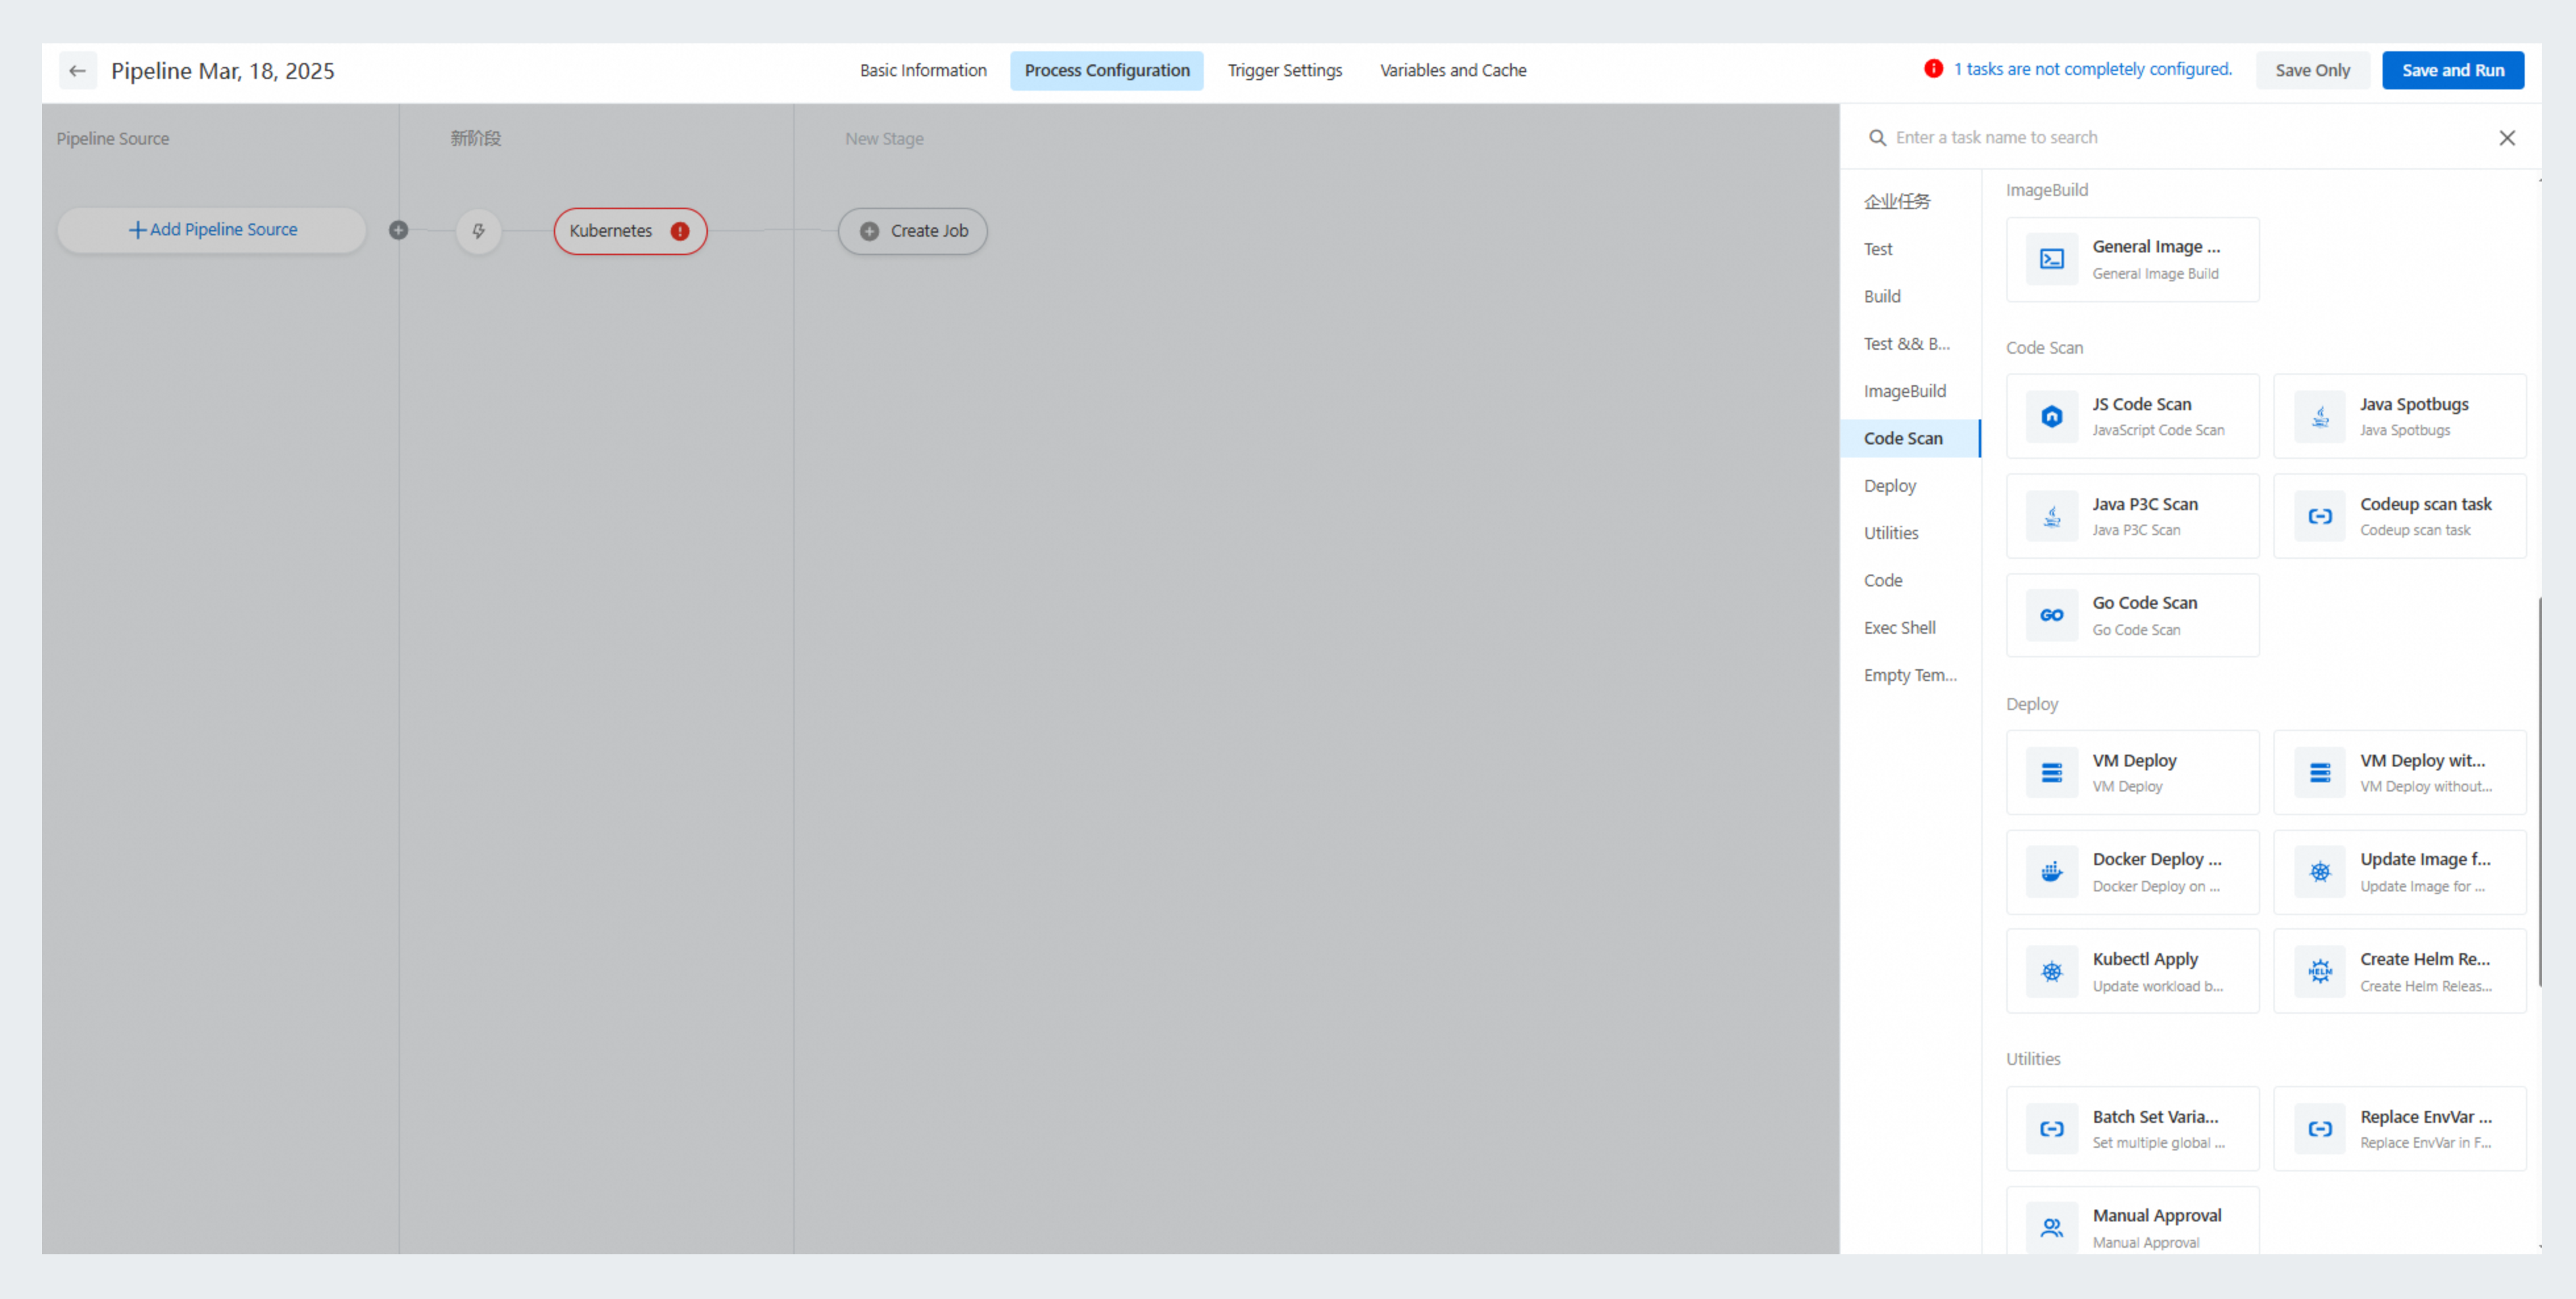Viewport: 2576px width, 1299px height.
Task: Choose the Go Code Scan task
Action: [2132, 615]
